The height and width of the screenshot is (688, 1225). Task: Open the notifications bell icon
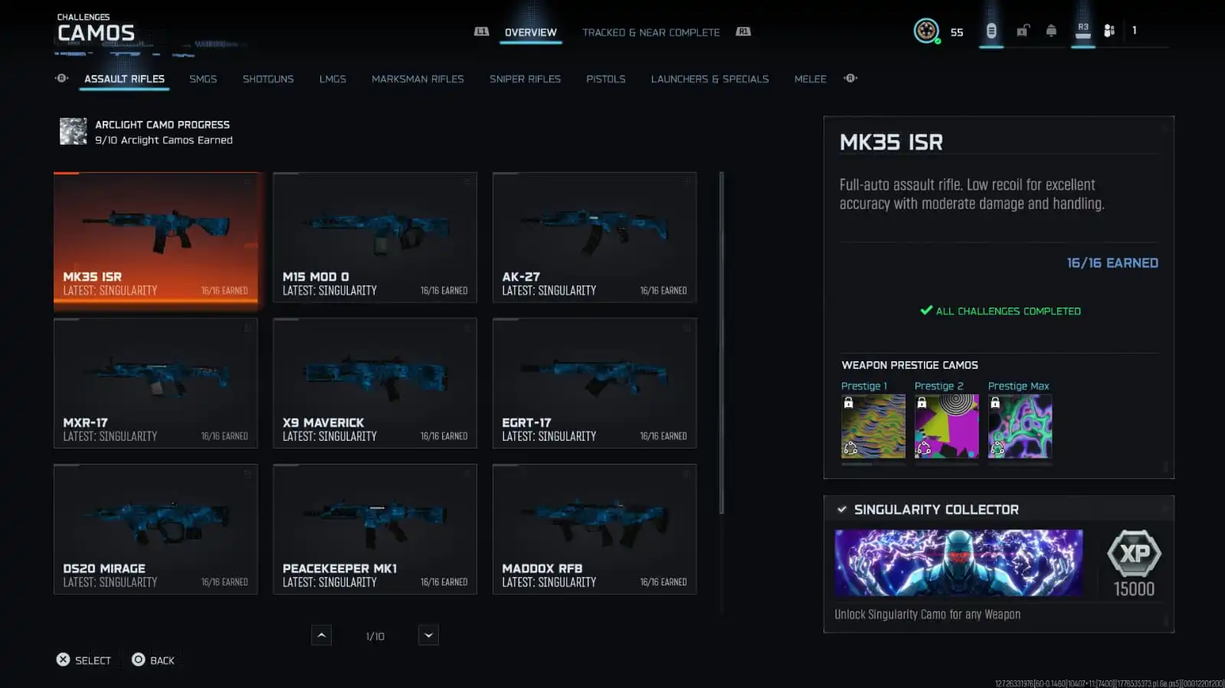coord(1051,31)
